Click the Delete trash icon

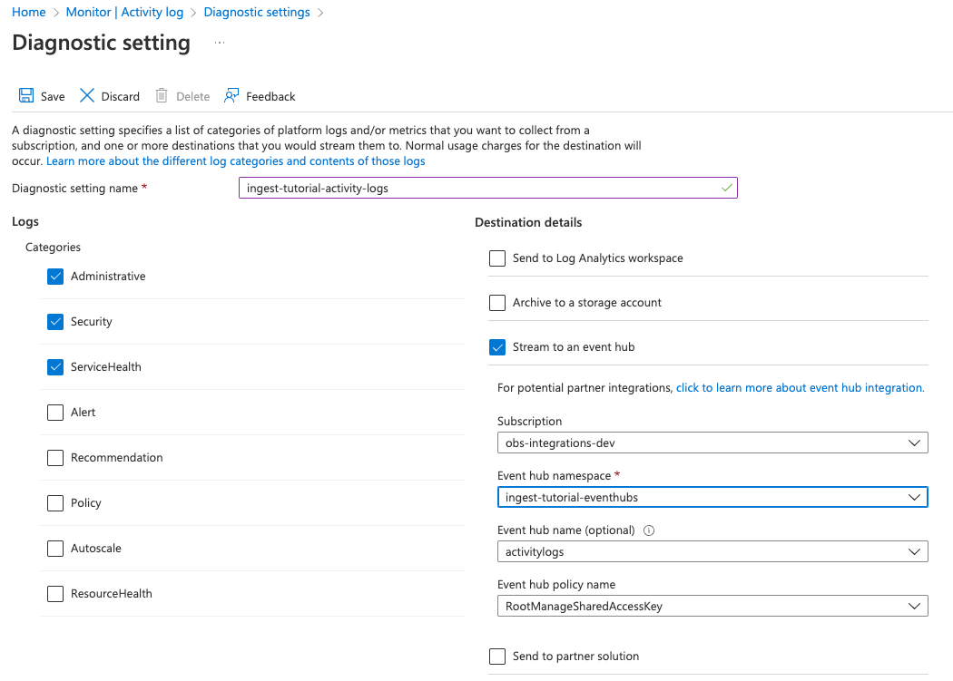click(x=161, y=95)
